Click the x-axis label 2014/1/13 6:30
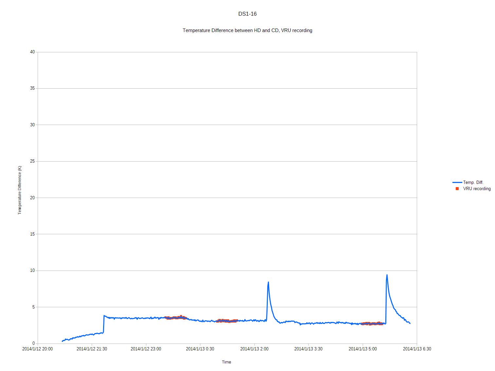This screenshot has height=371, width=495. [417, 349]
